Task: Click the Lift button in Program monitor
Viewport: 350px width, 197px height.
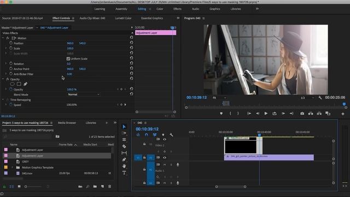Action: pos(311,113)
